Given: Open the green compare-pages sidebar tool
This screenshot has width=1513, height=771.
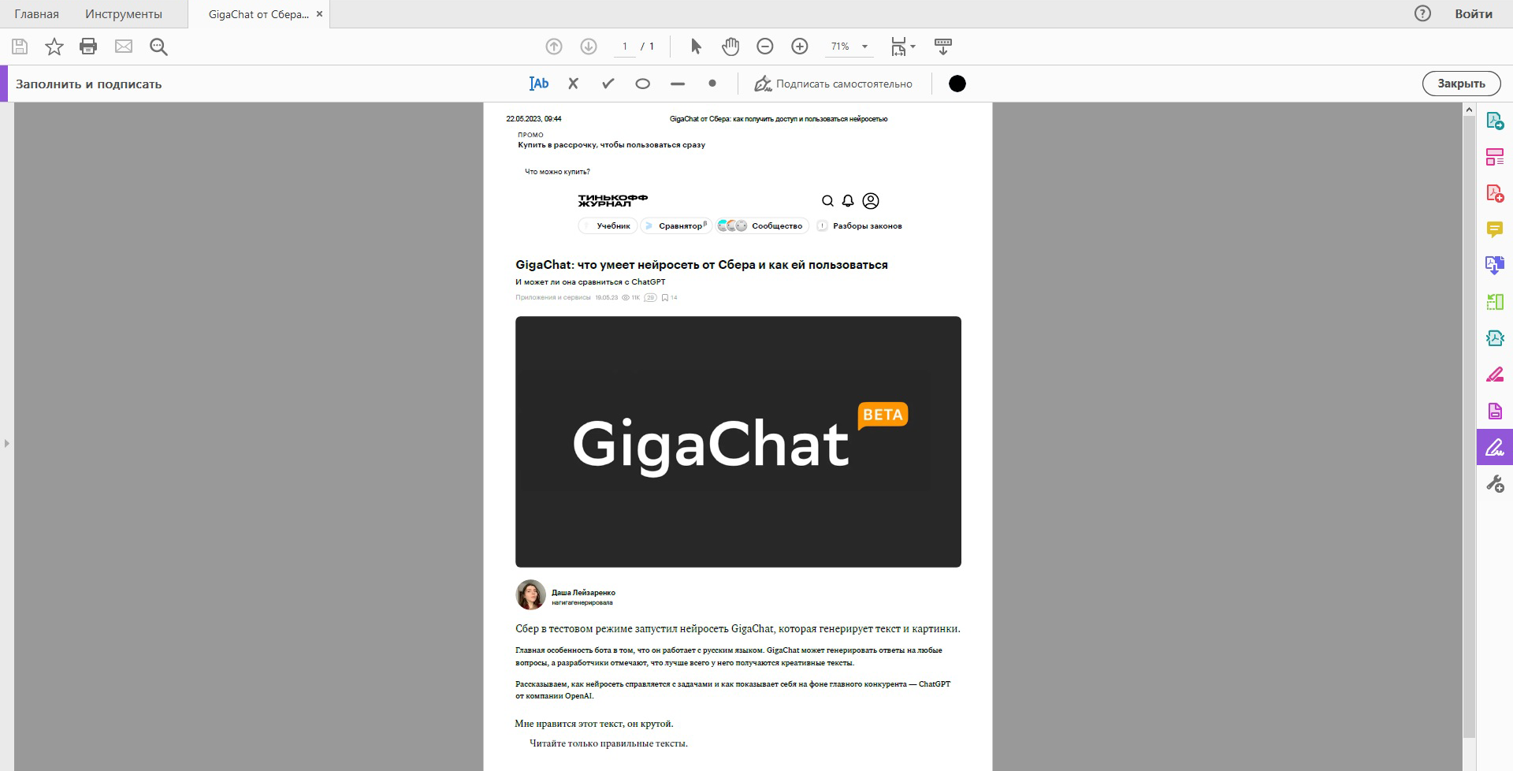Looking at the screenshot, I should tap(1495, 302).
